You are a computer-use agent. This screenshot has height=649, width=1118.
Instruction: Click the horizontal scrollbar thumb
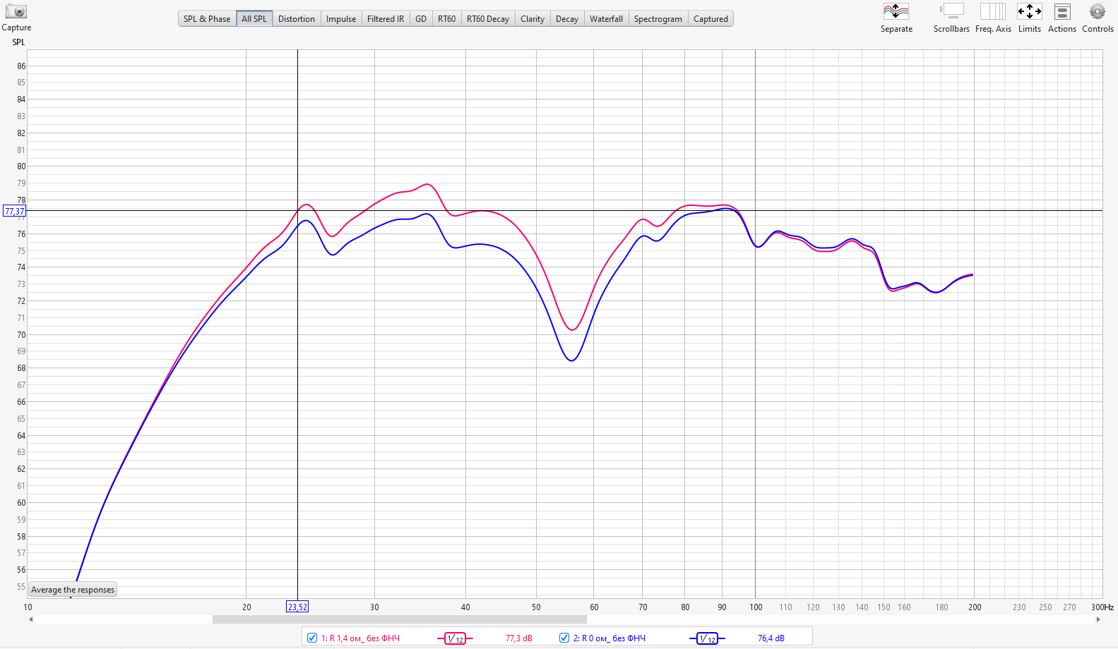pos(399,619)
